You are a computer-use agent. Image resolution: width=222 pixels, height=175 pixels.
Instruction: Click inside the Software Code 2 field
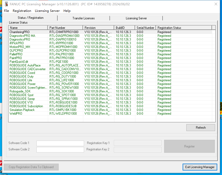tap(60, 150)
